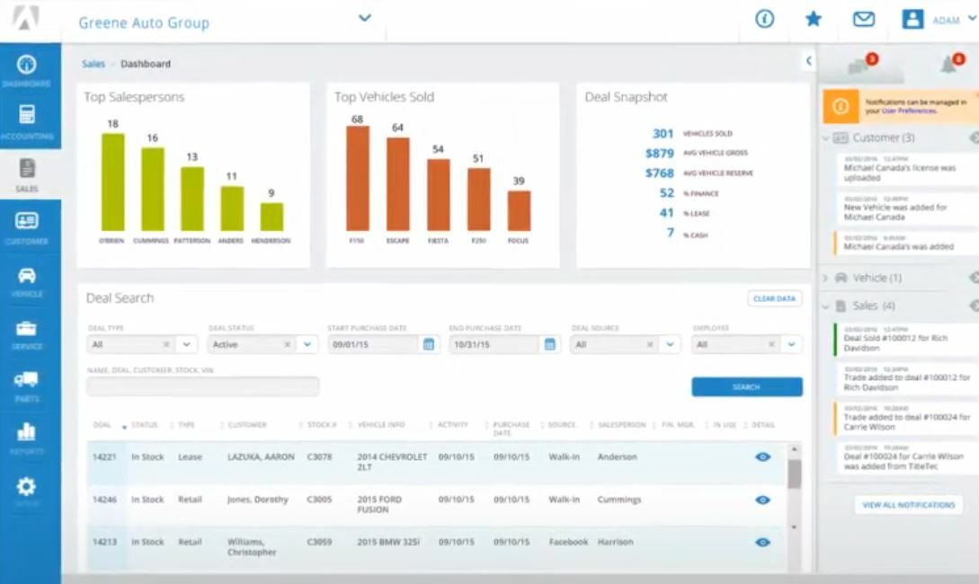Open the Customer module from the sidebar
This screenshot has height=584, width=979.
(25, 218)
